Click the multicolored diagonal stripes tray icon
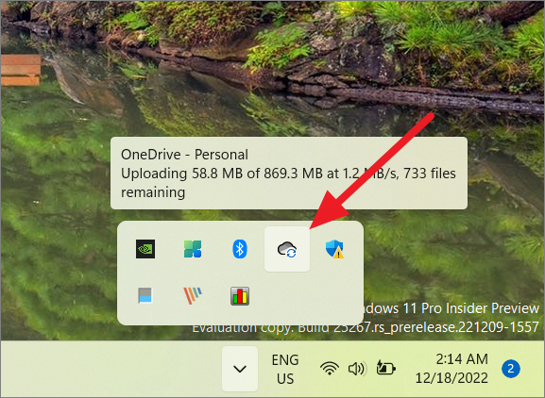545x398 pixels. click(193, 295)
